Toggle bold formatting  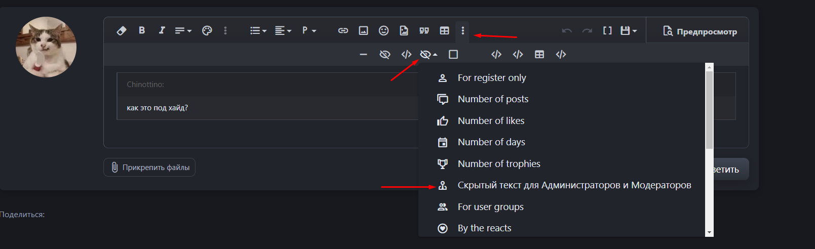click(x=142, y=31)
